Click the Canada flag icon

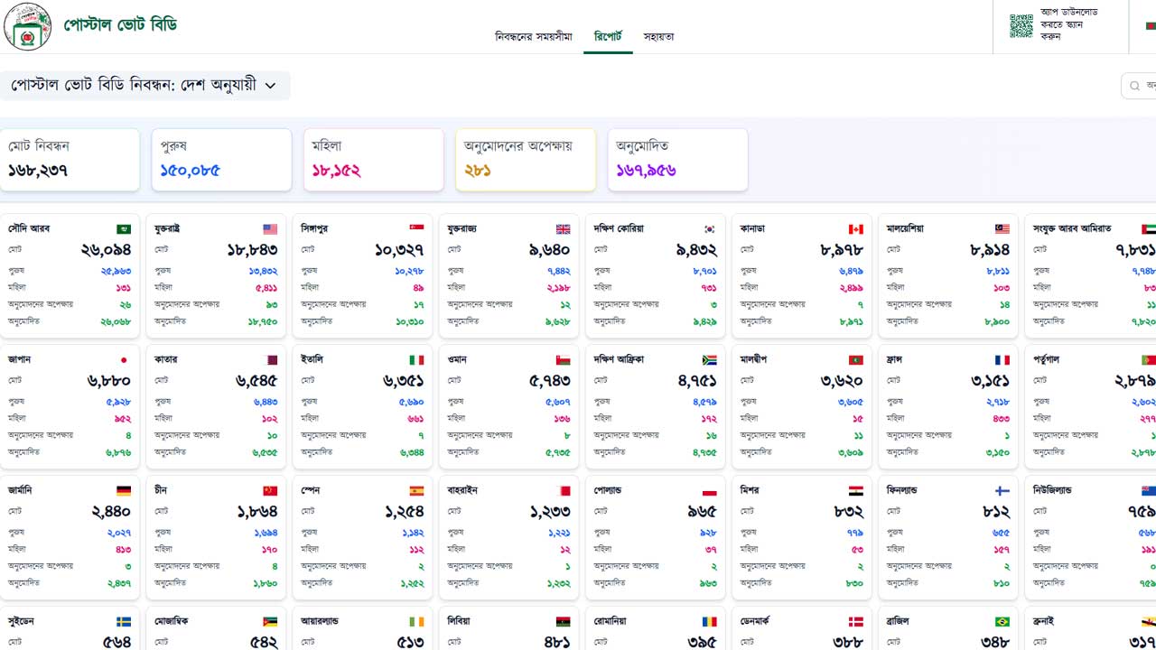click(x=855, y=229)
